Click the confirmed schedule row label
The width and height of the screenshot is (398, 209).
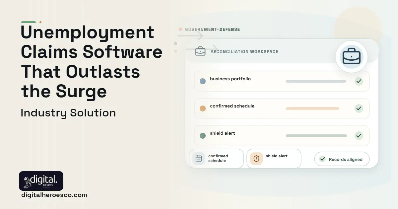[x=232, y=106]
